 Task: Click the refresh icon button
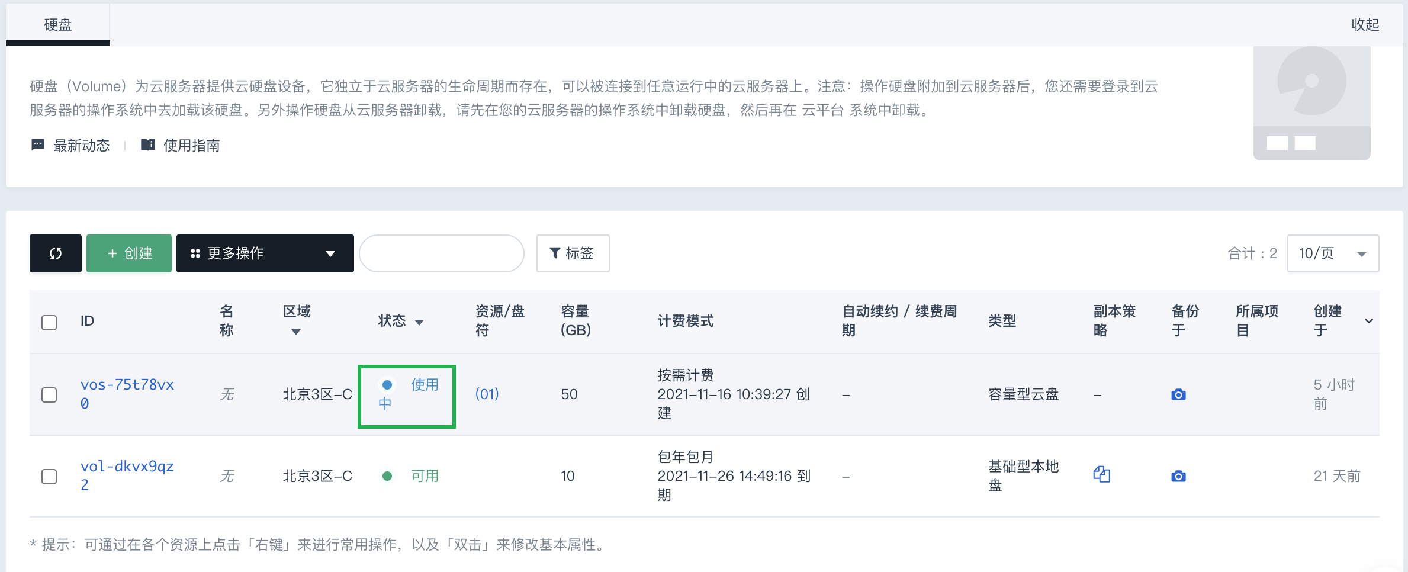[56, 253]
